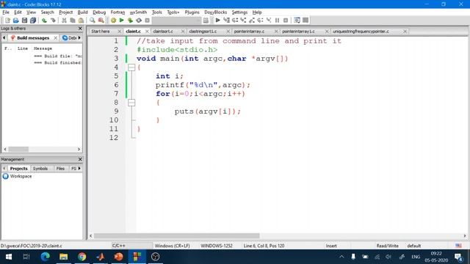This screenshot has width=470, height=264.
Task: Open the Build menu
Action: click(82, 12)
